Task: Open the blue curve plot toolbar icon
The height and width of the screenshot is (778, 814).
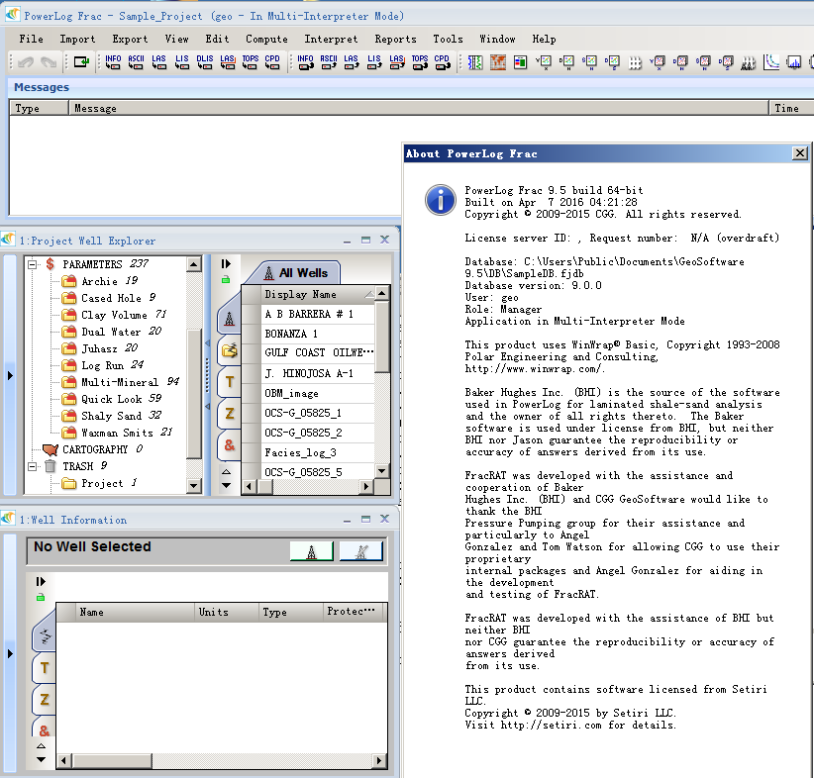Action: tap(770, 62)
